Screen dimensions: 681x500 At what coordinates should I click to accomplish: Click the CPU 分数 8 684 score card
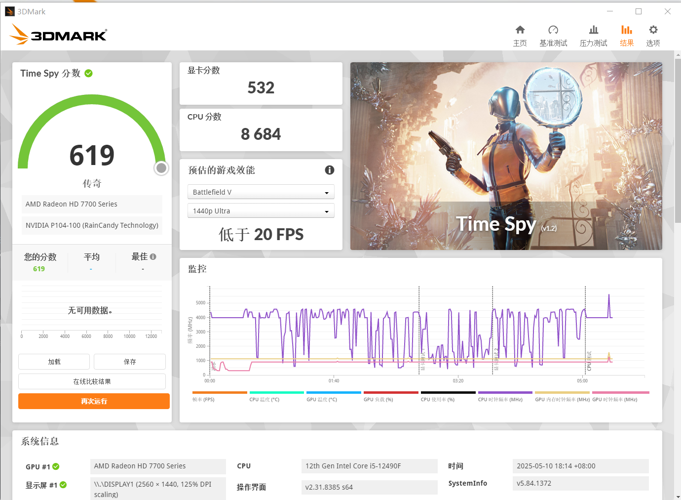pyautogui.click(x=261, y=130)
